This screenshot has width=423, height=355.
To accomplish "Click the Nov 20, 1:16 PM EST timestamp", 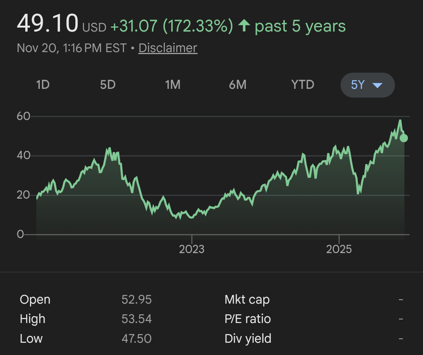I will [72, 48].
